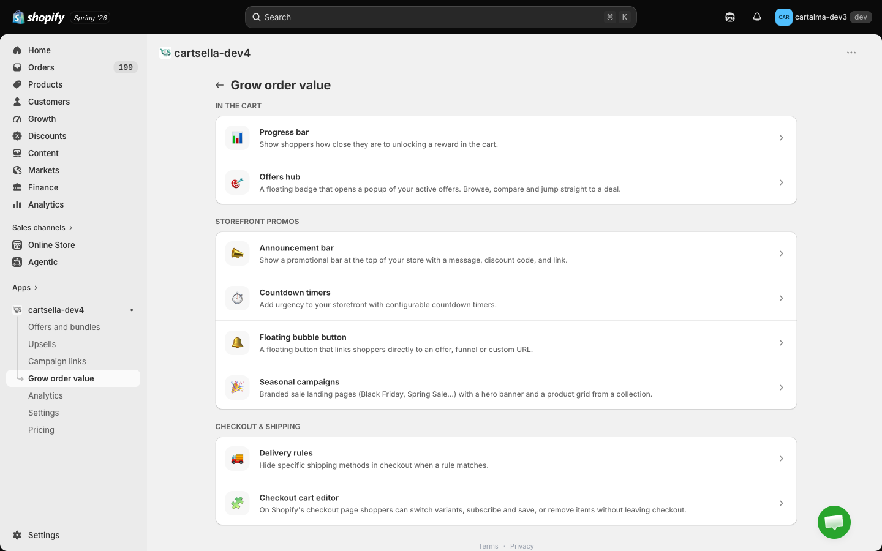
Task: Click the Settings gear icon at sidebar bottom
Action: coord(17,535)
